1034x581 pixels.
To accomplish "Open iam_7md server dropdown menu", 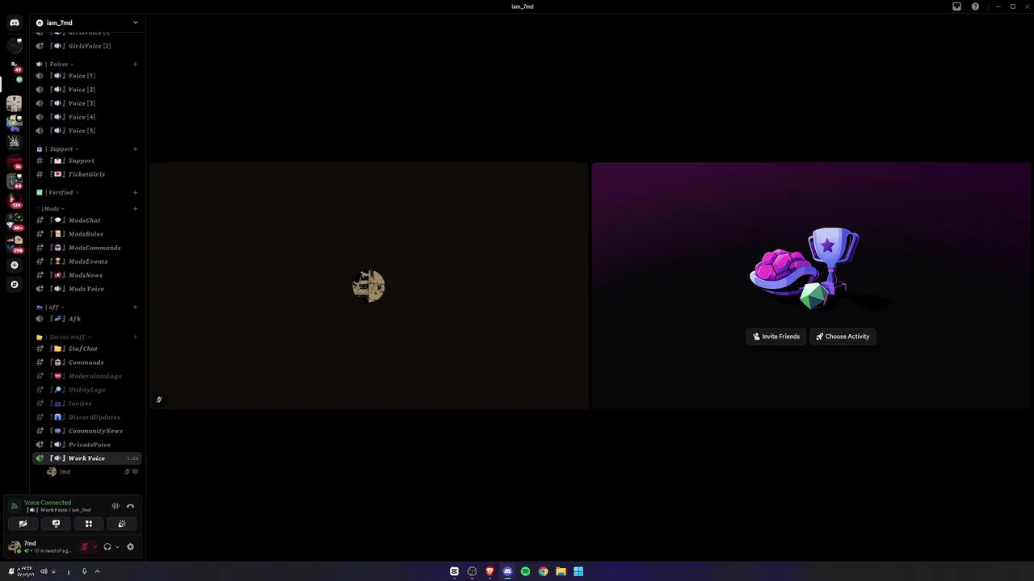I will [x=87, y=23].
